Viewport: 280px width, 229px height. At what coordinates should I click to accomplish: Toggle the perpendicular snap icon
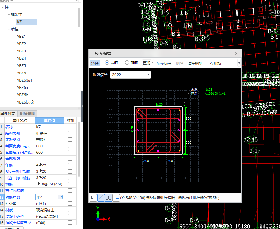[x=109, y=198]
